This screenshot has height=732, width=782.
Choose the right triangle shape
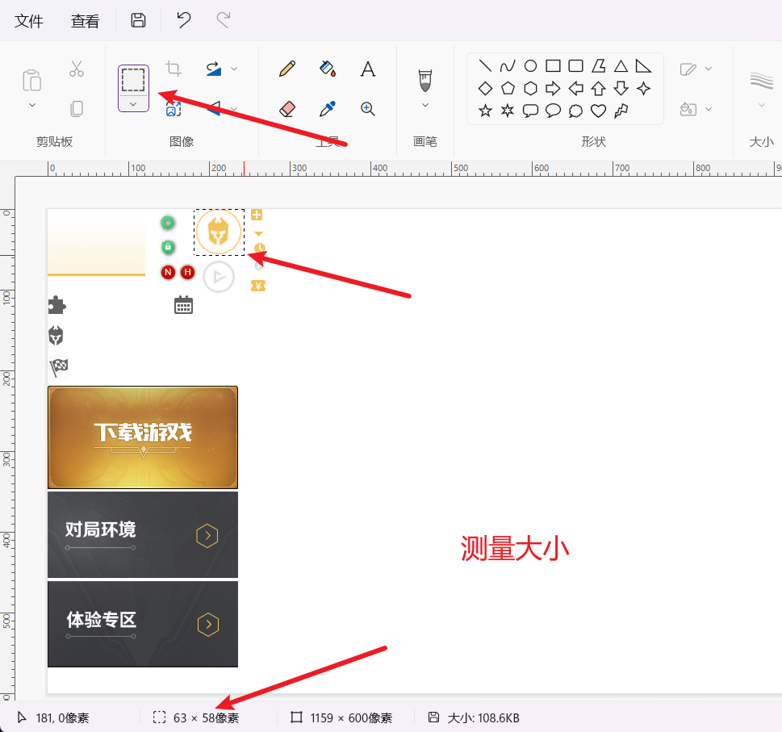[643, 66]
